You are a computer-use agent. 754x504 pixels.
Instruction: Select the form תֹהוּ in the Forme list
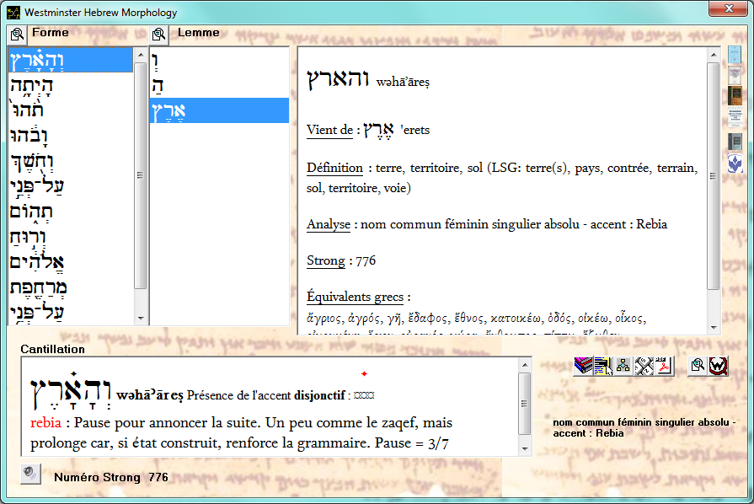(71, 110)
